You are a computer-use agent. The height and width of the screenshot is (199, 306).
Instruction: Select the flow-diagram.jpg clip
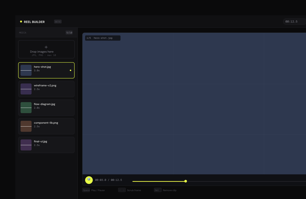tap(46, 107)
